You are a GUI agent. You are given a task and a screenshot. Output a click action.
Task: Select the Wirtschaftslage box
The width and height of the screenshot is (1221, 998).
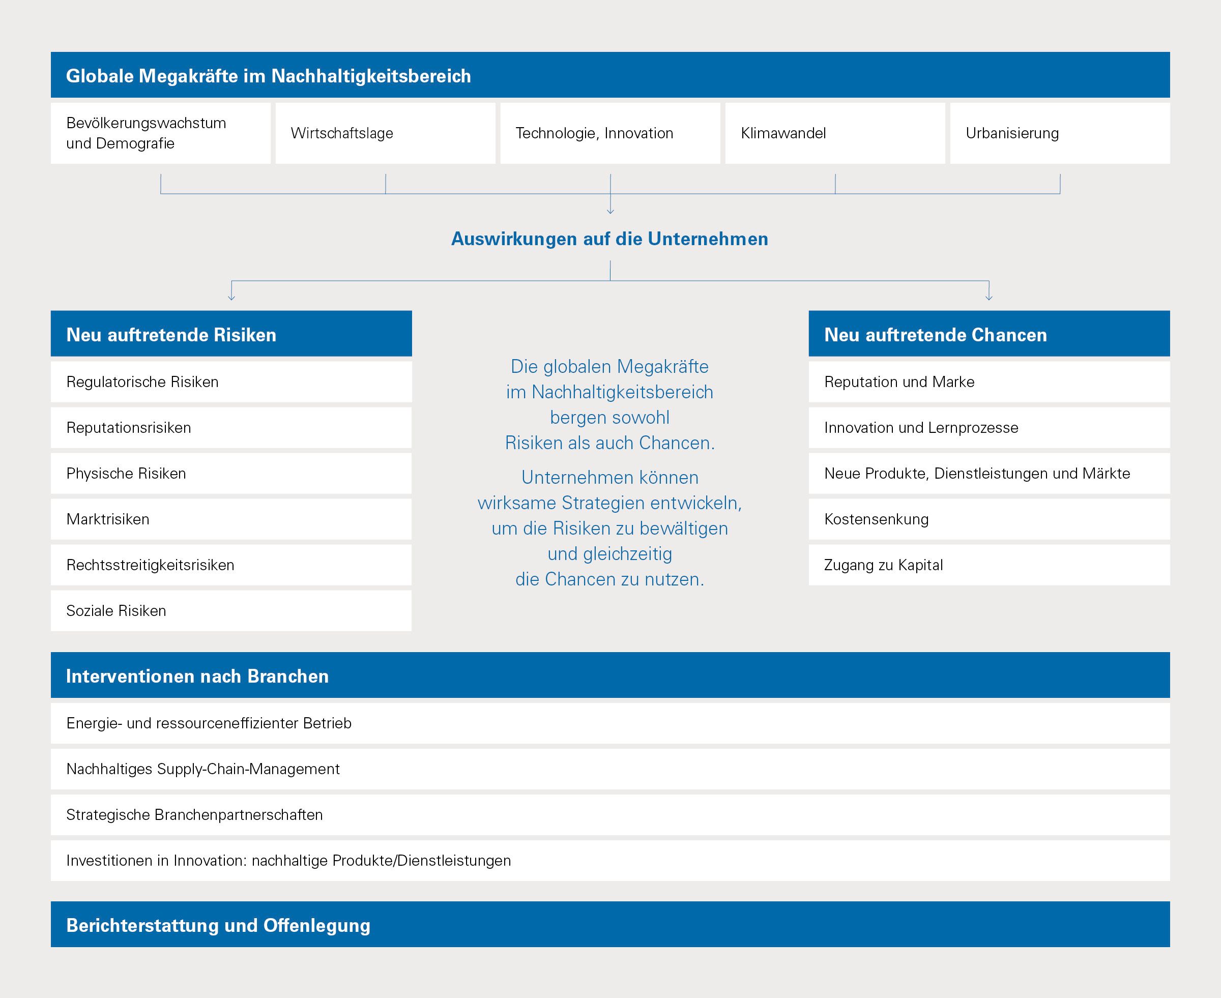(x=385, y=133)
